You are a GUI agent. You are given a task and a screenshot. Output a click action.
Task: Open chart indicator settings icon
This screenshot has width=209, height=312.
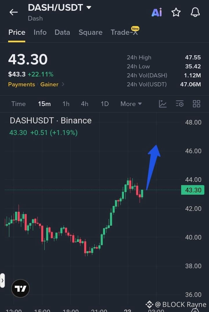pyautogui.click(x=179, y=104)
